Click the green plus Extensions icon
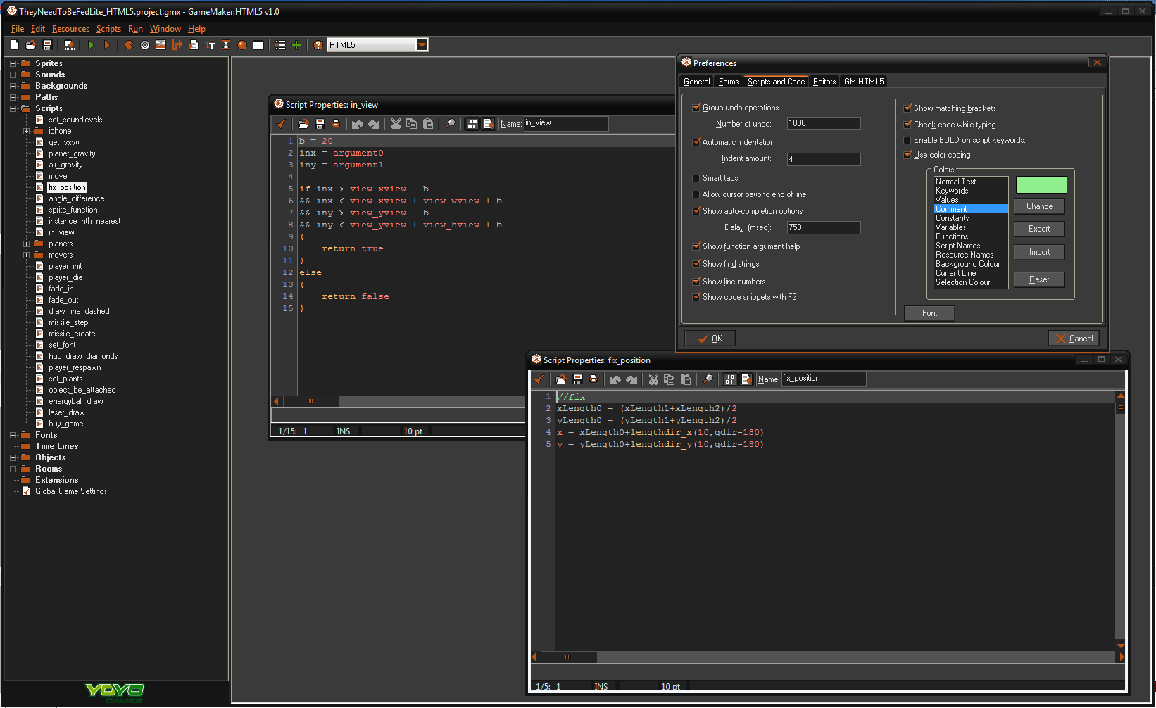Viewport: 1156px width, 708px height. [x=296, y=45]
